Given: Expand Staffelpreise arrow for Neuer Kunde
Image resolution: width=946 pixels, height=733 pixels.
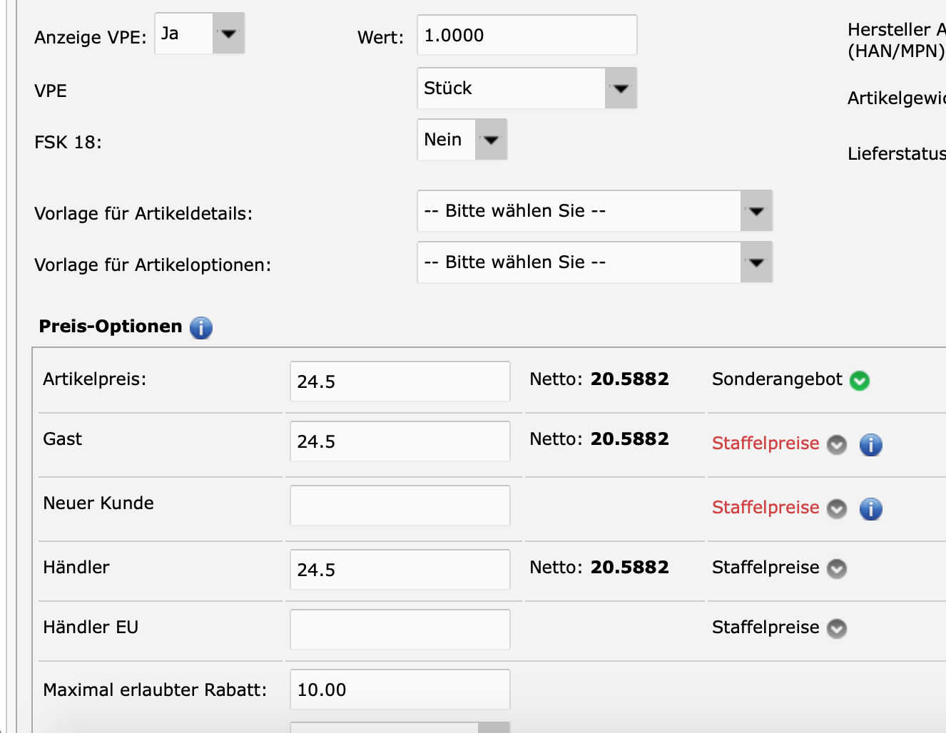Looking at the screenshot, I should point(836,509).
